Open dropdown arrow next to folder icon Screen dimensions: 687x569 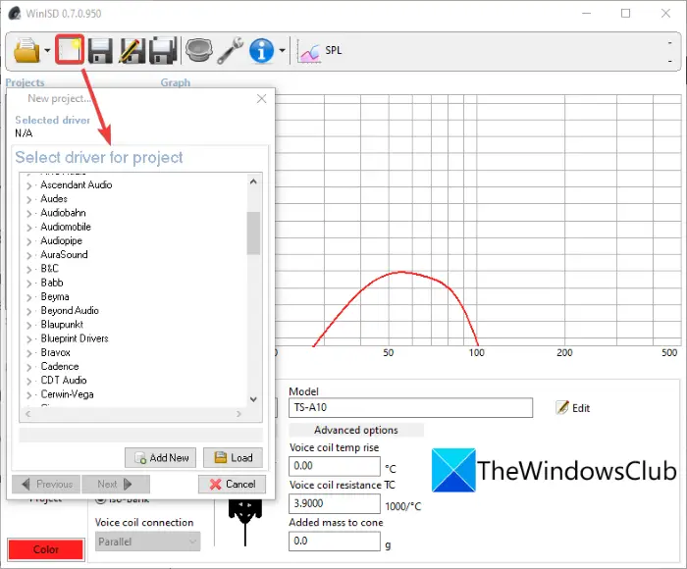click(x=47, y=50)
